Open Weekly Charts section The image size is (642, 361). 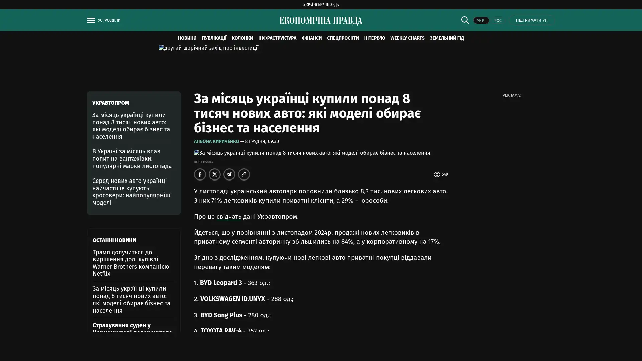(407, 38)
